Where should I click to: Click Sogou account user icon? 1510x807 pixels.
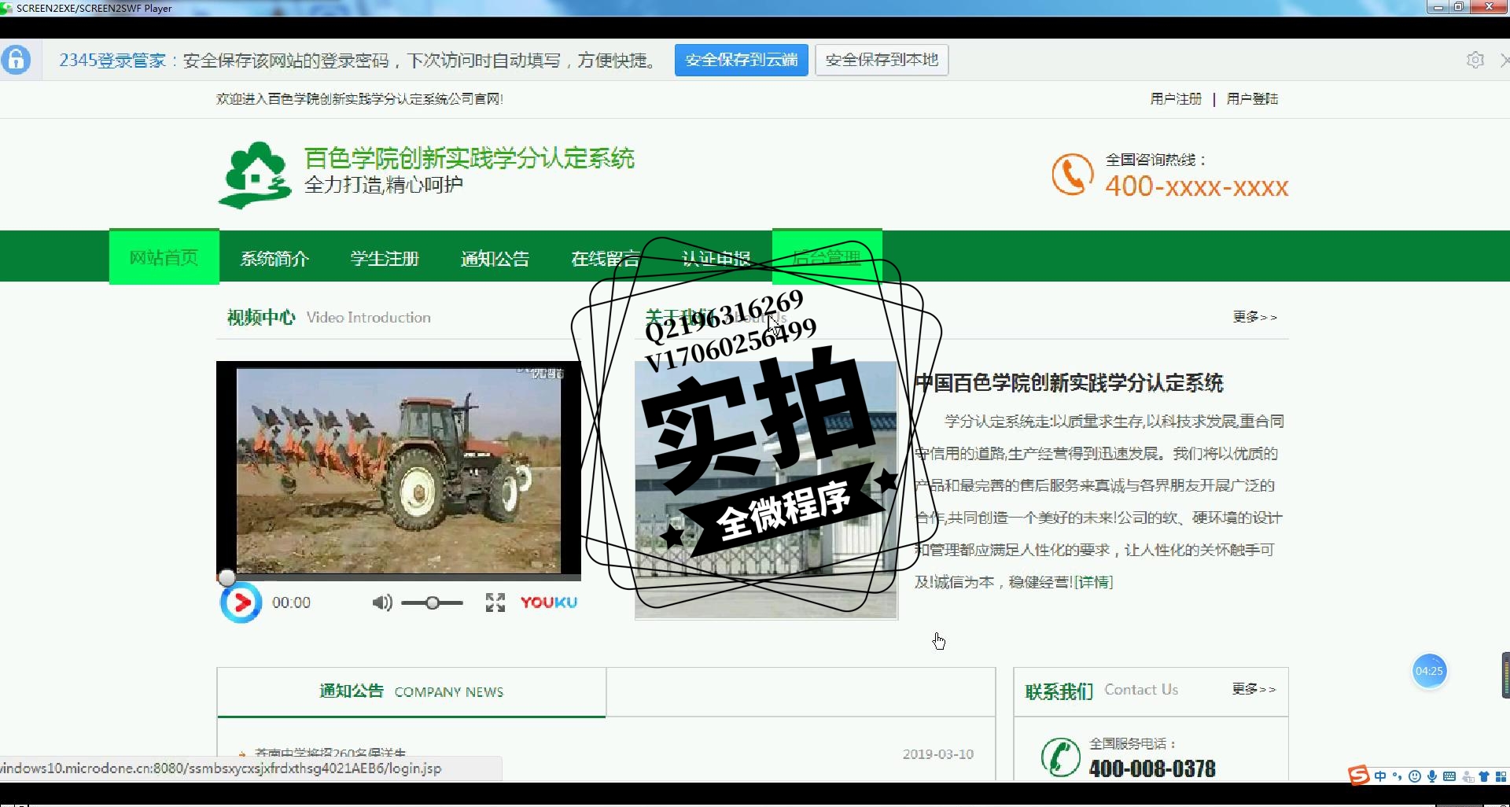click(x=1468, y=777)
